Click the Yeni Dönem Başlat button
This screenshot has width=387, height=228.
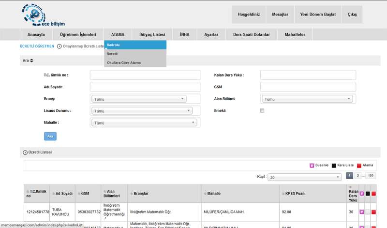click(318, 15)
